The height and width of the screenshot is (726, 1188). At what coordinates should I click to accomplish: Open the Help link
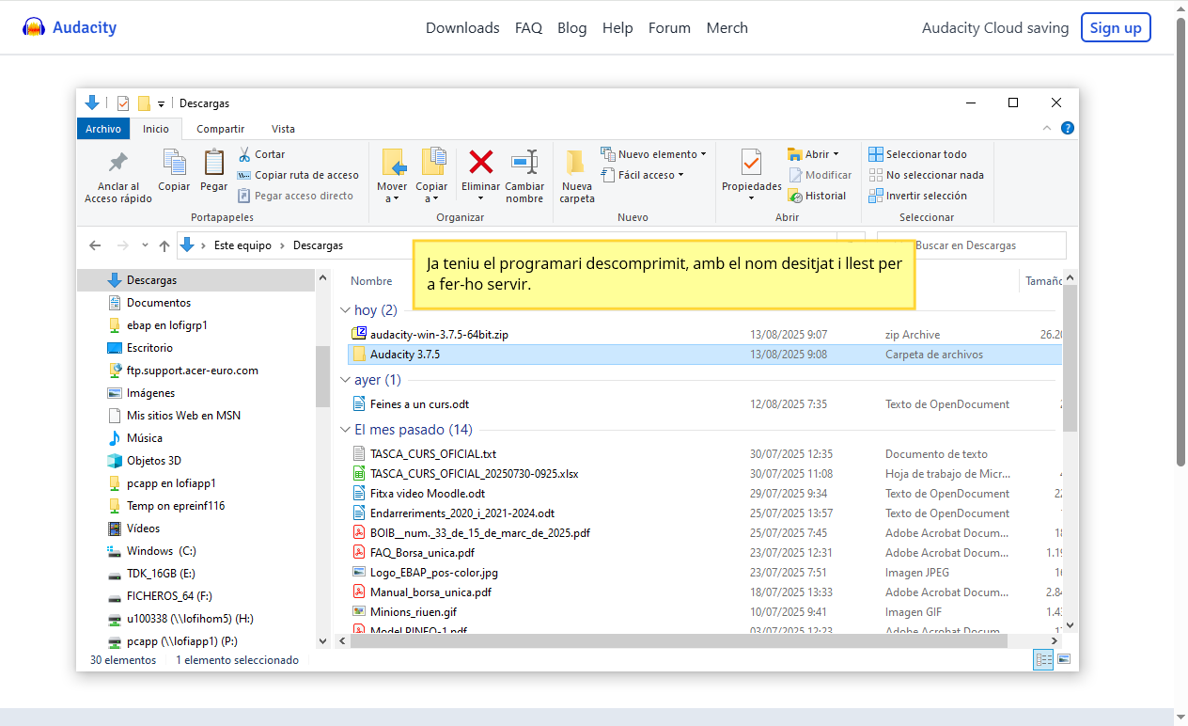tap(617, 28)
